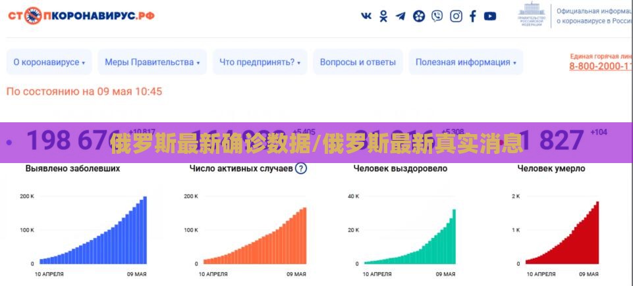Click the Выявлено заболевших label
Screen dimensions: 633x286
click(x=72, y=168)
